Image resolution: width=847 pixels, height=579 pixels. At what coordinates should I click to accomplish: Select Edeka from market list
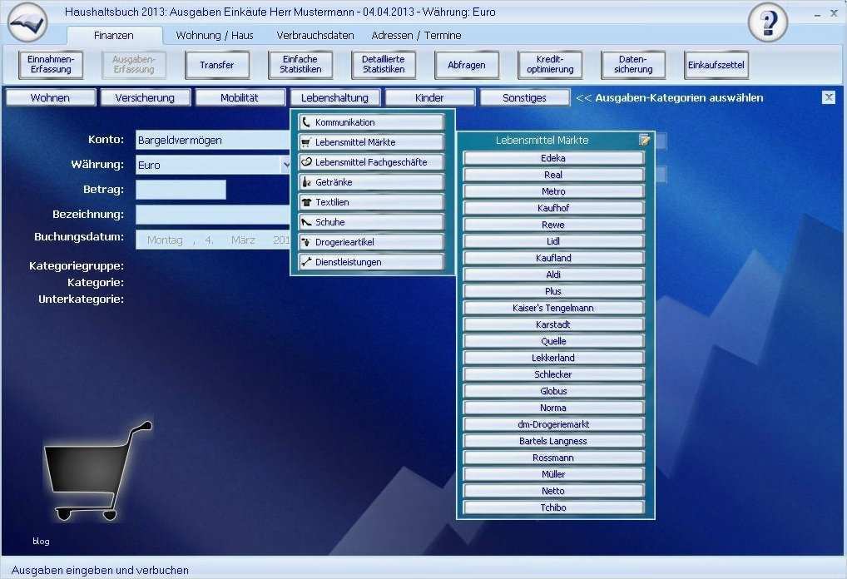(x=553, y=158)
